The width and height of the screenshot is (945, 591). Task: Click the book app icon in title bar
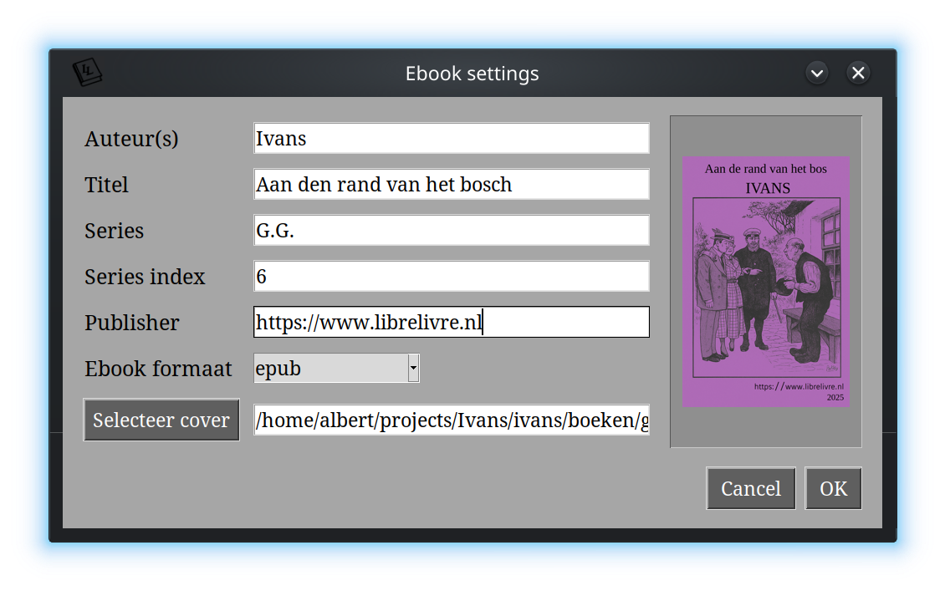pos(87,72)
